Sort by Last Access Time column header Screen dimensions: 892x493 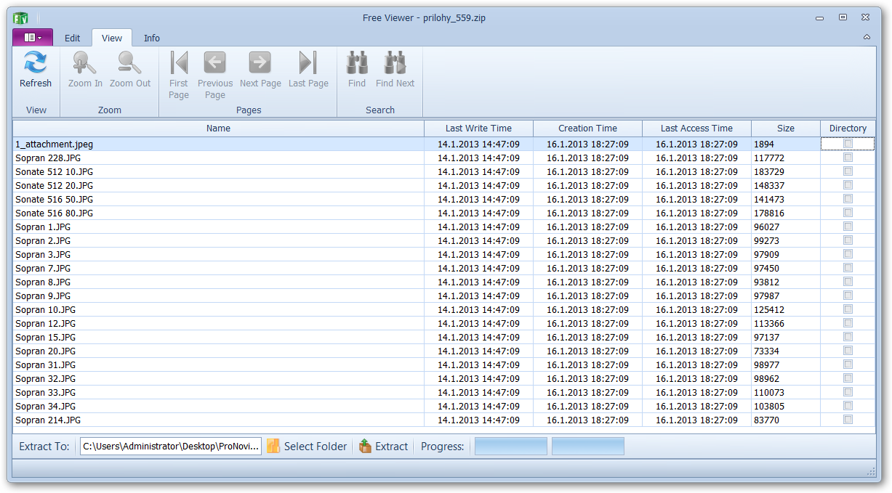coord(696,129)
